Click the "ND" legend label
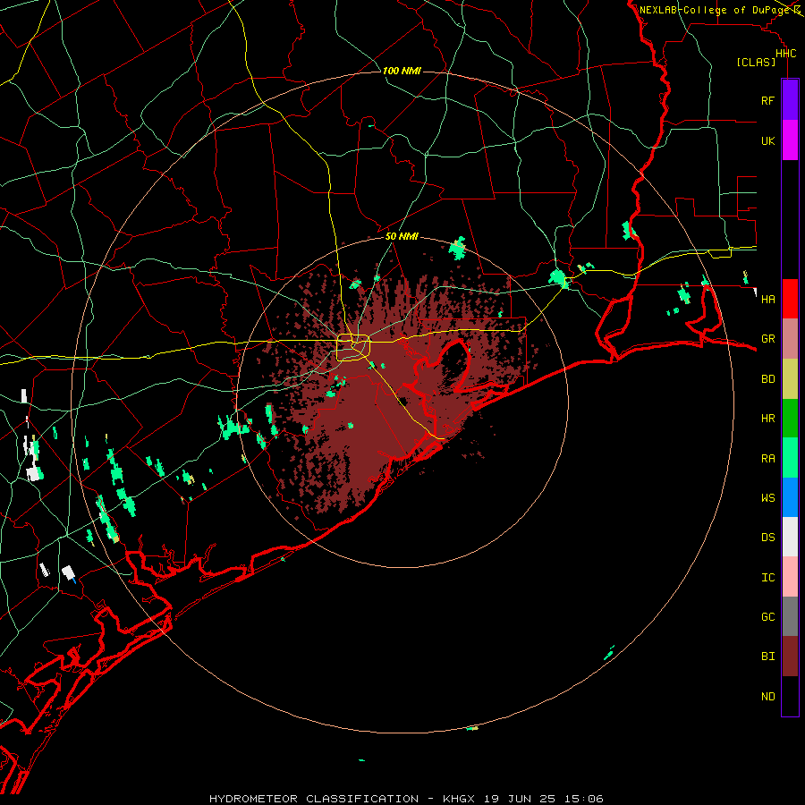The height and width of the screenshot is (805, 805). pos(767,697)
